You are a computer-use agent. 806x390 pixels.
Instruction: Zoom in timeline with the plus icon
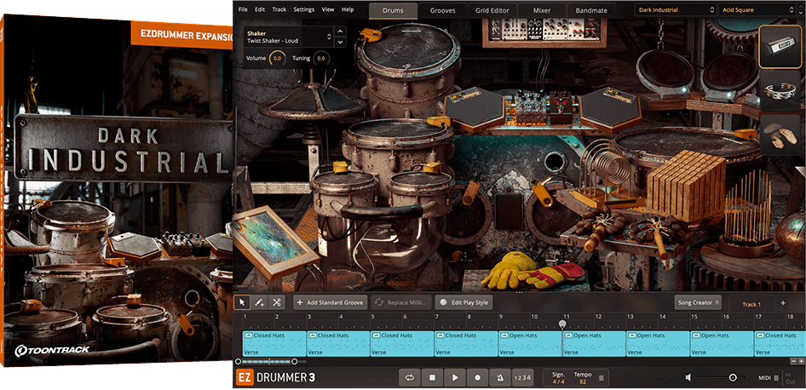point(802,361)
